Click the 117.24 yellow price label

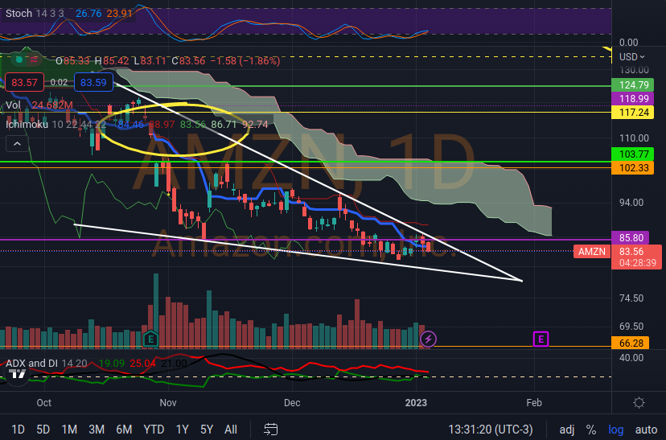pos(632,112)
